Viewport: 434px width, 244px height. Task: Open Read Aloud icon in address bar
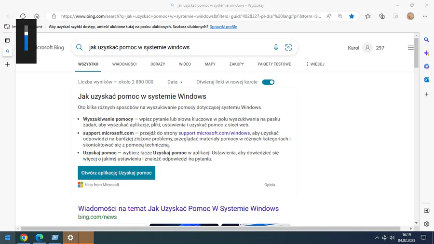[329, 16]
